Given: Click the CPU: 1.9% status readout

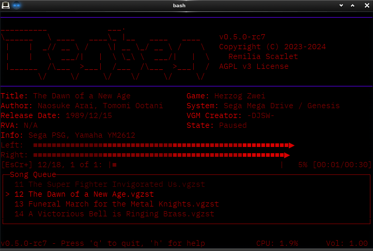Looking at the screenshot, I should [277, 243].
